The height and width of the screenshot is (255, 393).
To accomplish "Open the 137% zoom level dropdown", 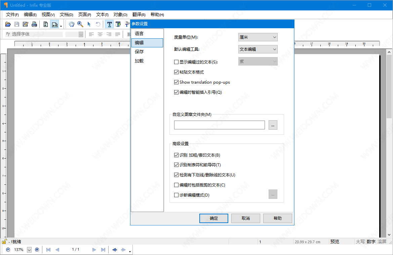I will [29, 250].
